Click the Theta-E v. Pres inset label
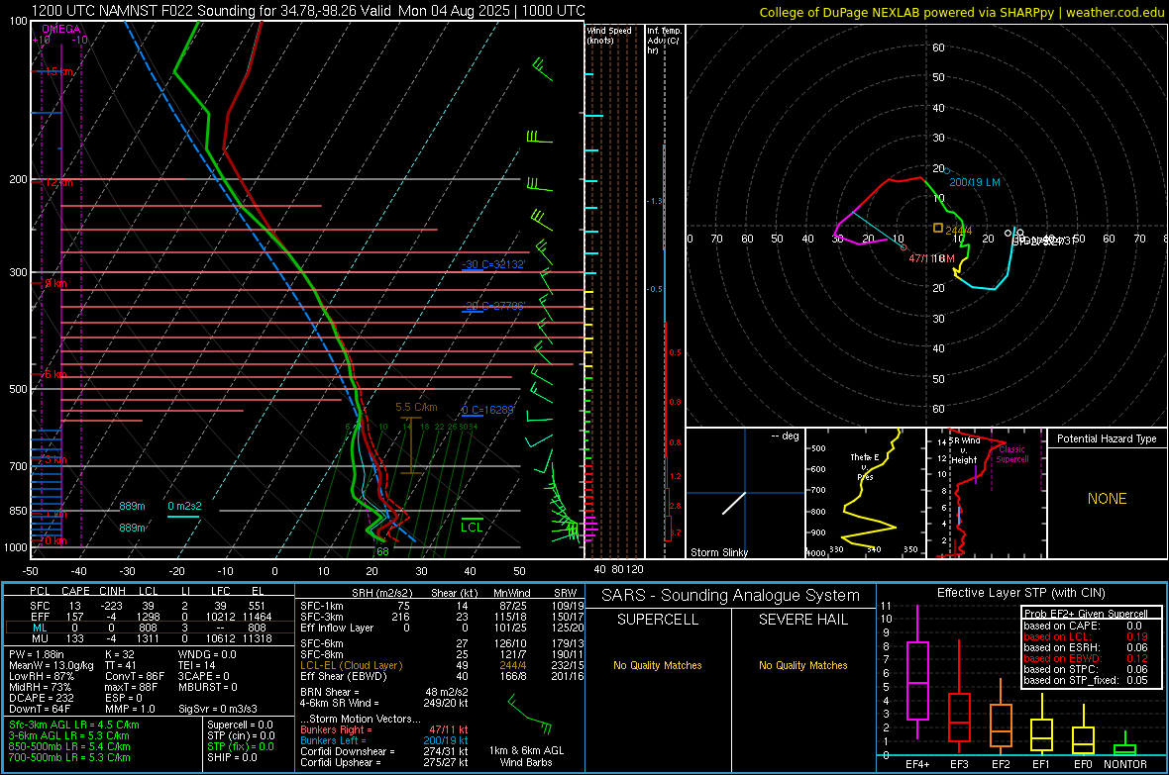Image resolution: width=1169 pixels, height=775 pixels. coord(865,467)
